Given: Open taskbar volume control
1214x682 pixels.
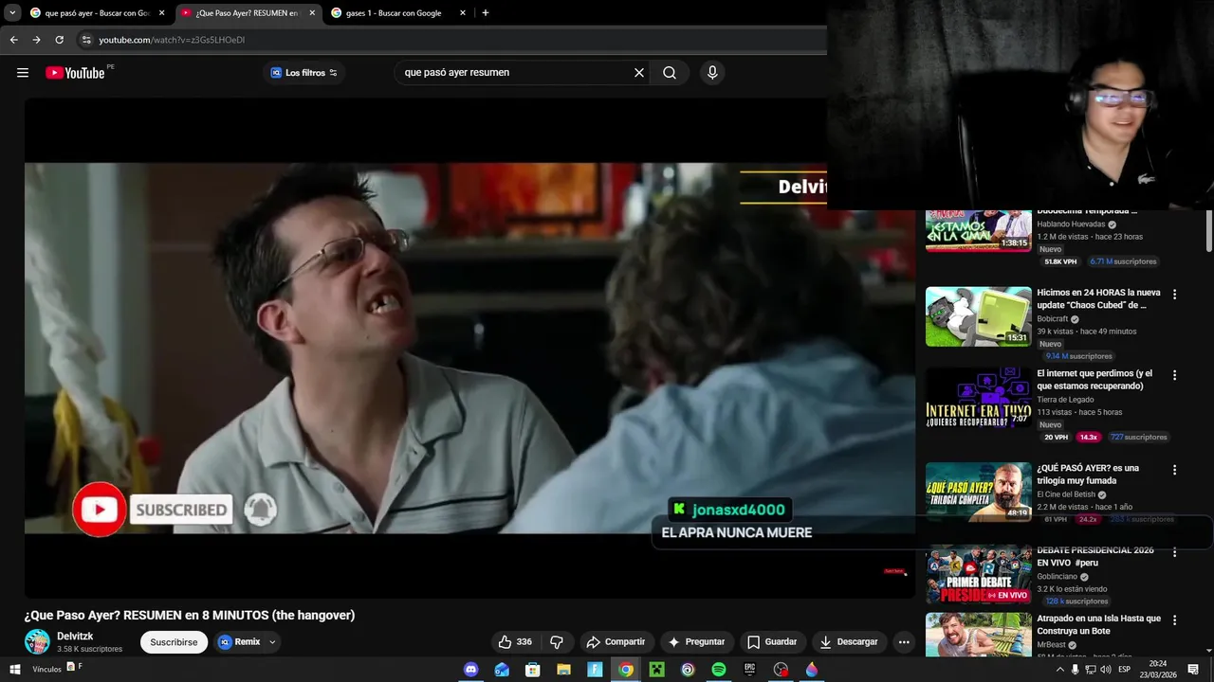Looking at the screenshot, I should point(1105,670).
